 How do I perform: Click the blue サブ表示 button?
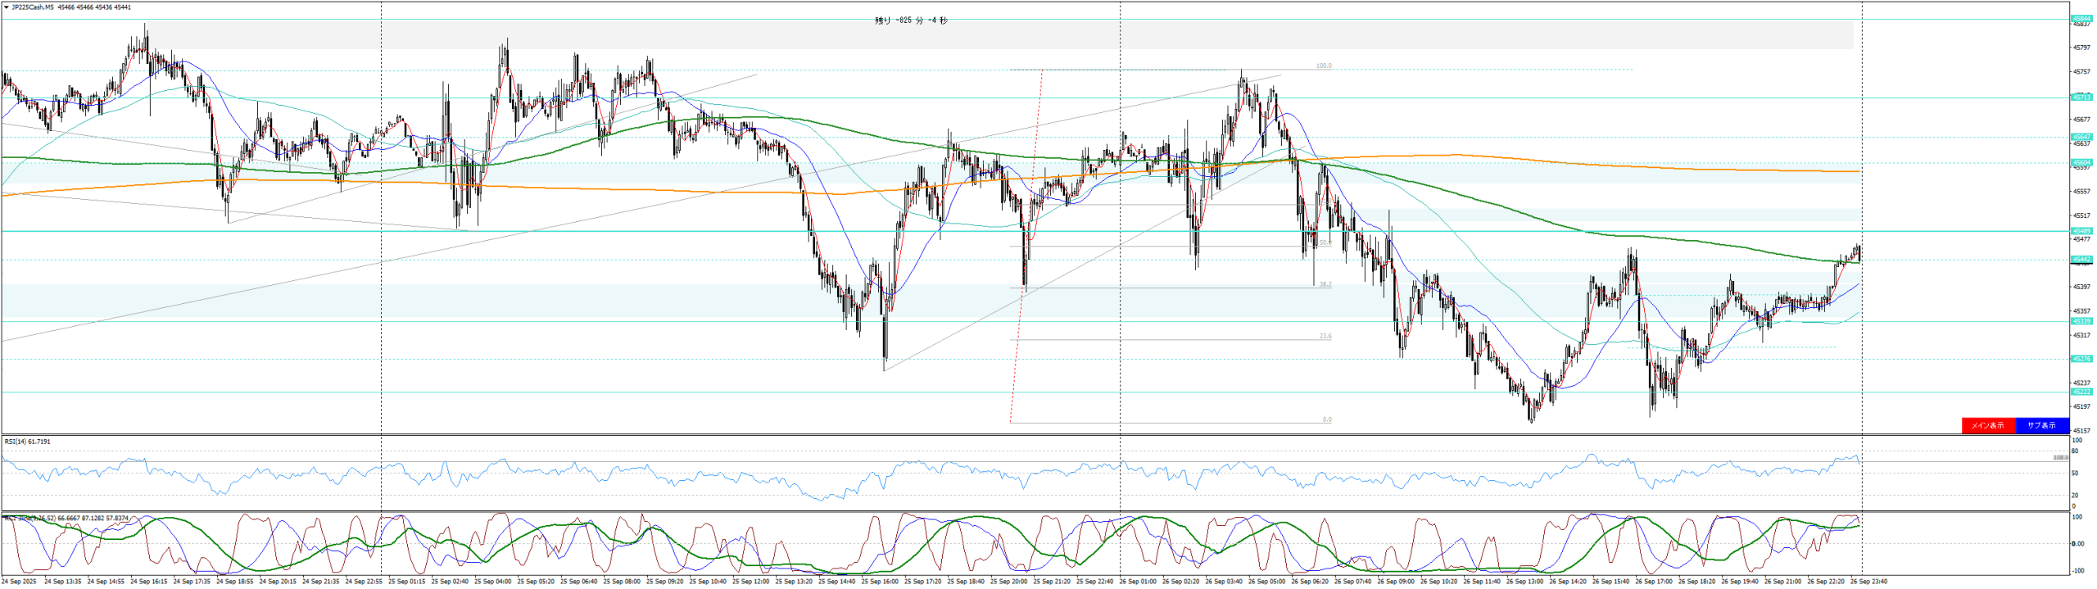tap(2041, 425)
